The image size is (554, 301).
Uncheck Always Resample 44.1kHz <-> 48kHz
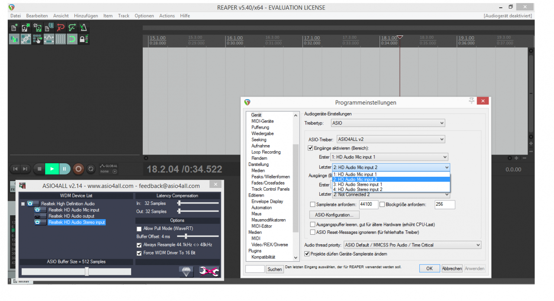139,245
